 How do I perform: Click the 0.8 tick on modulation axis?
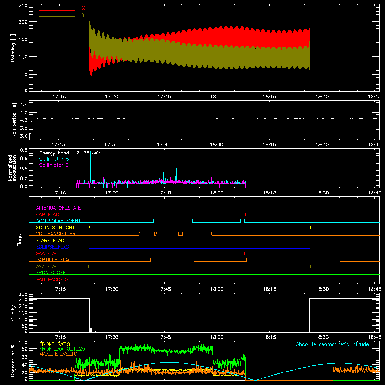click(24, 150)
